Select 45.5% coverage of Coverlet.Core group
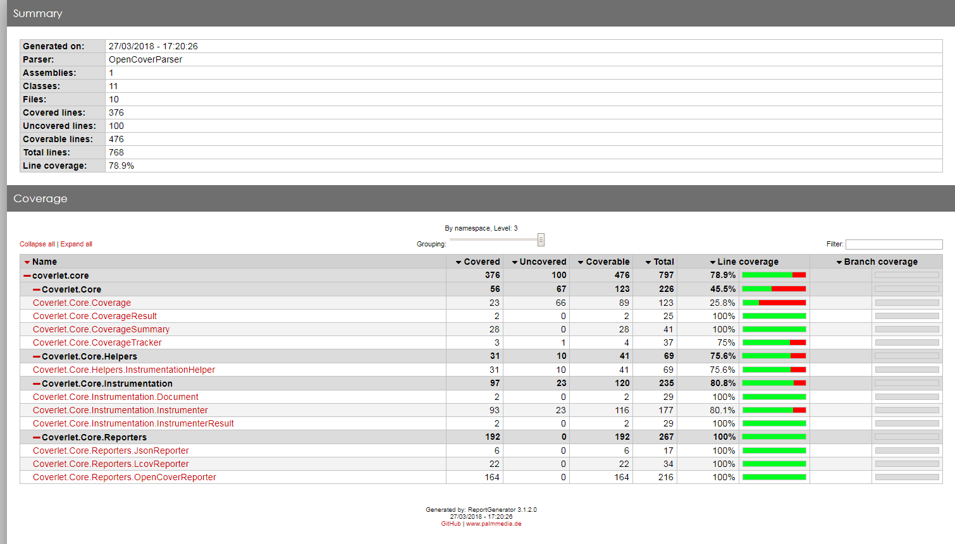Image resolution: width=955 pixels, height=544 pixels. pos(723,289)
